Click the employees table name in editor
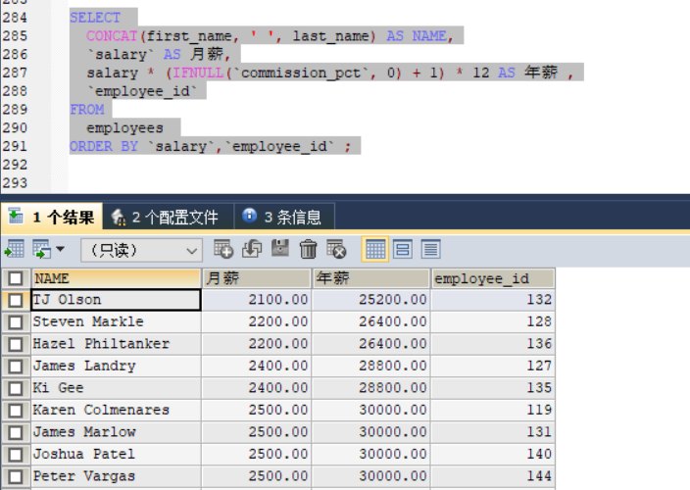The image size is (690, 490). pos(125,128)
